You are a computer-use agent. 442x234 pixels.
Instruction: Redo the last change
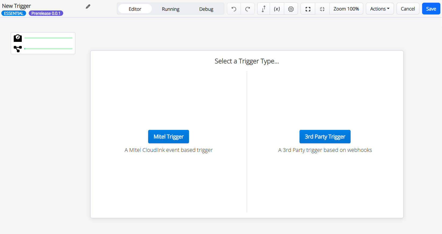point(248,9)
